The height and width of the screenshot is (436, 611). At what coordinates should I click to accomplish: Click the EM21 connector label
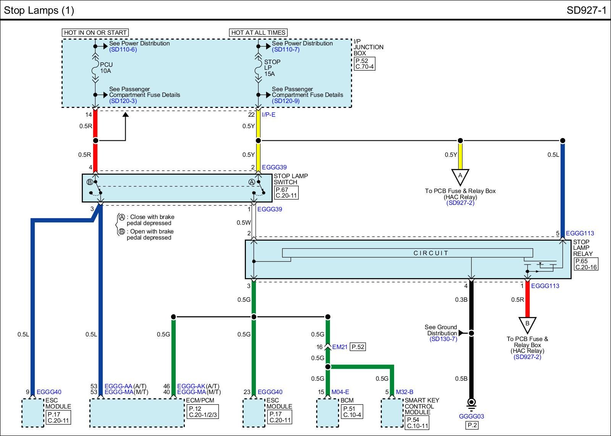[x=339, y=347]
